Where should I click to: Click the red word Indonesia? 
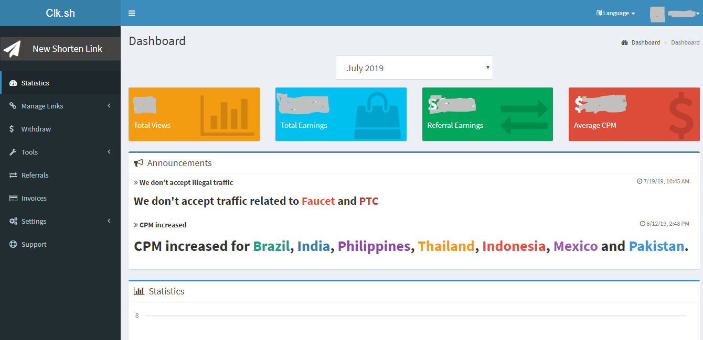click(514, 246)
